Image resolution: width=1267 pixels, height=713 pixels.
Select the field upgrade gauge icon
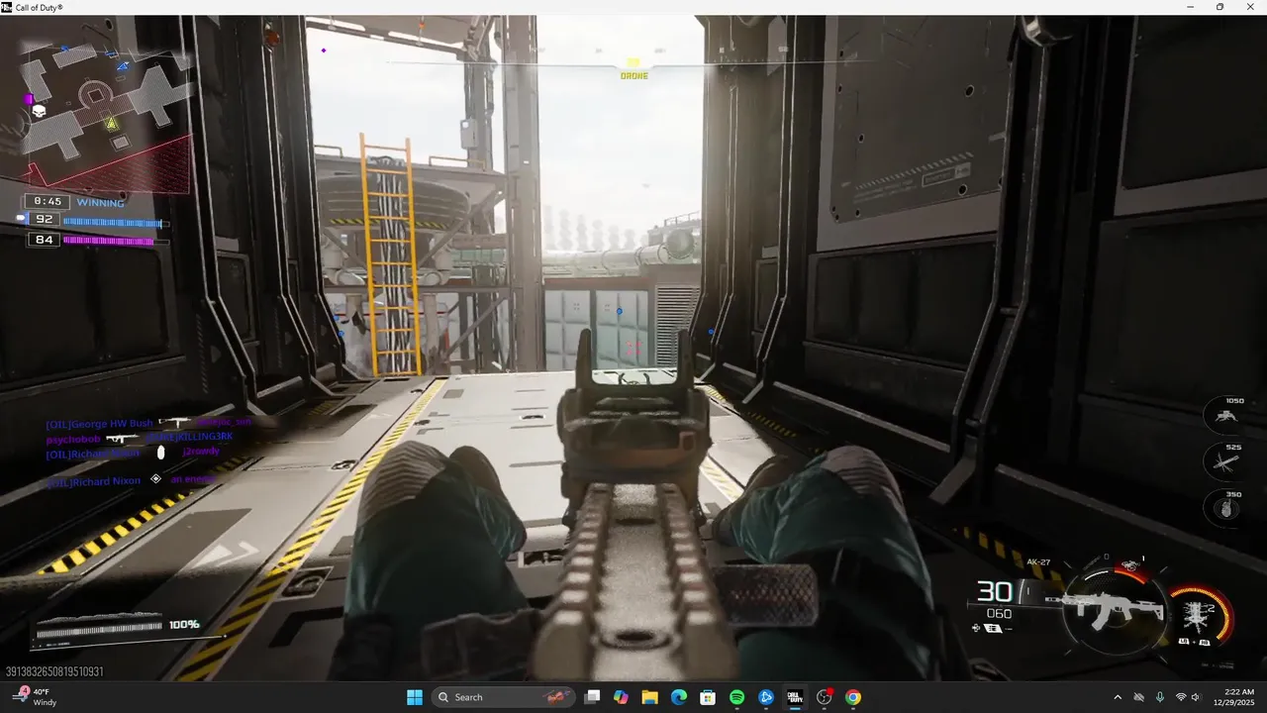click(x=1200, y=616)
